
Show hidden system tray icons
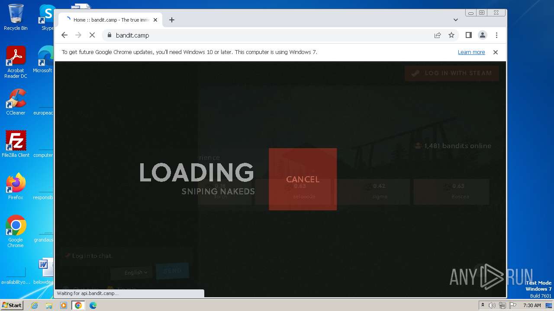(x=483, y=305)
